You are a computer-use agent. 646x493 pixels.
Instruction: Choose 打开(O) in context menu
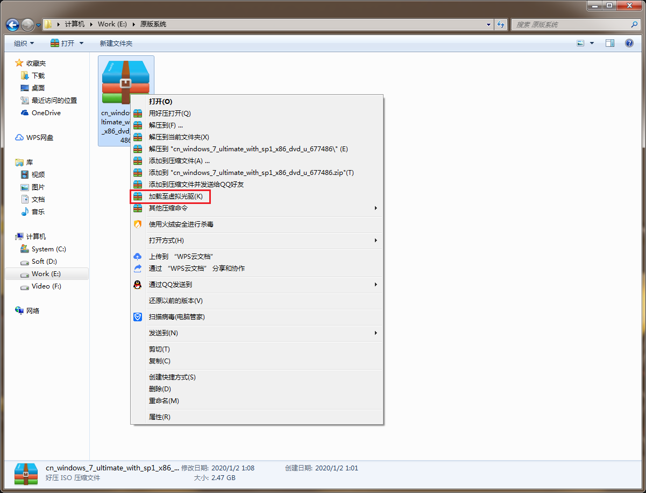[257, 101]
